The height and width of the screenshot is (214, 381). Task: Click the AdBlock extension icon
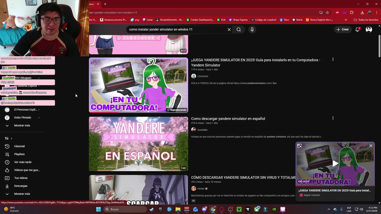tap(337, 12)
